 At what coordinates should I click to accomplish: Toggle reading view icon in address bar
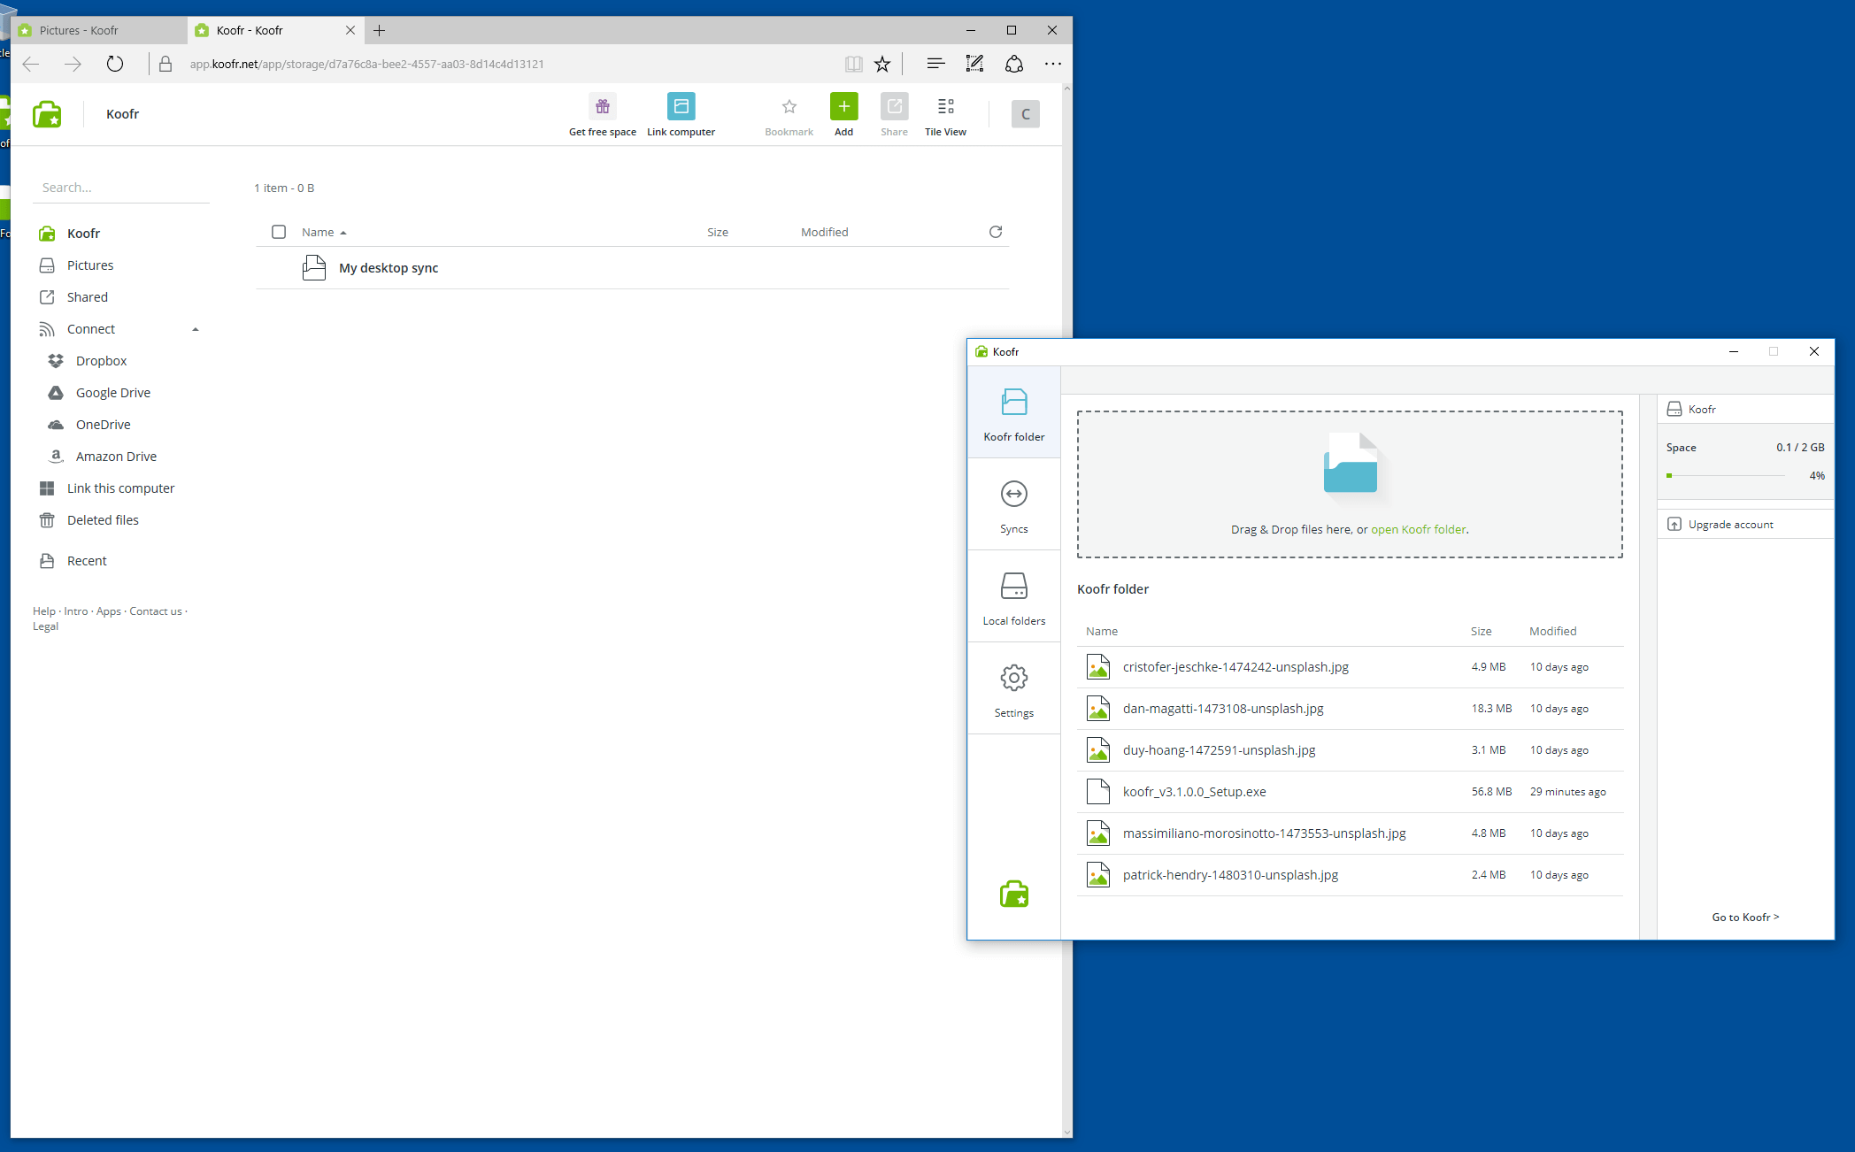tap(853, 64)
